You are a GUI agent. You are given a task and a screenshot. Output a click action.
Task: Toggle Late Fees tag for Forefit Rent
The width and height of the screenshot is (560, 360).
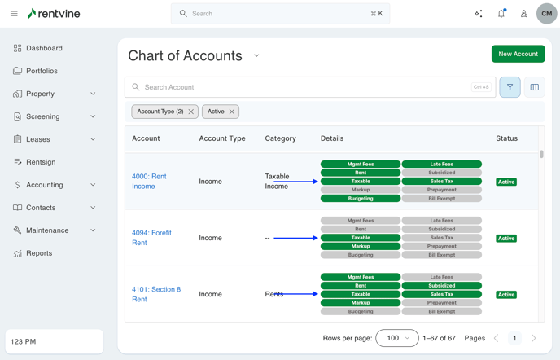click(x=441, y=221)
